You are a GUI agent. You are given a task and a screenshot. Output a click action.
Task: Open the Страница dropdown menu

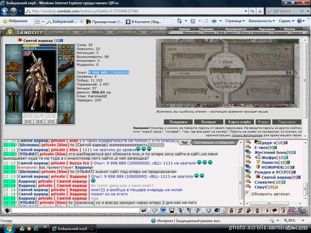click(235, 21)
